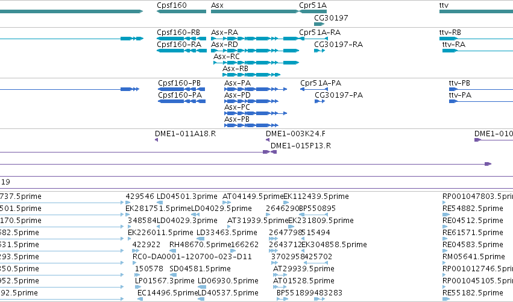The image size is (513, 302).
Task: Click EST label 429546
Action: tap(140, 197)
